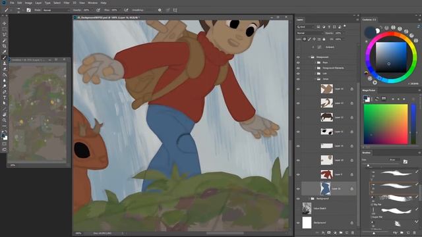
Task: Select the Hand tool
Action: click(5, 115)
